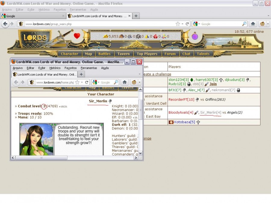Screen dimensions: 271x203
Task: Close the Google tab
Action: point(63,16)
